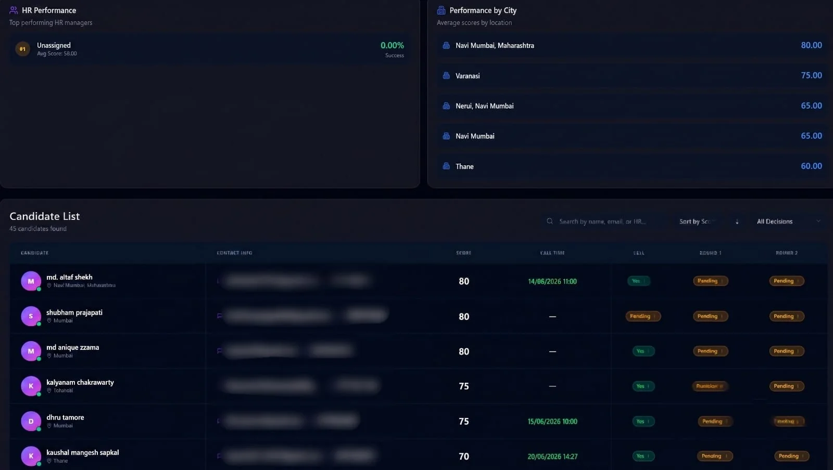Viewport: 833px width, 470px height.
Task: Click dhru tamore's D avatar
Action: (x=31, y=421)
